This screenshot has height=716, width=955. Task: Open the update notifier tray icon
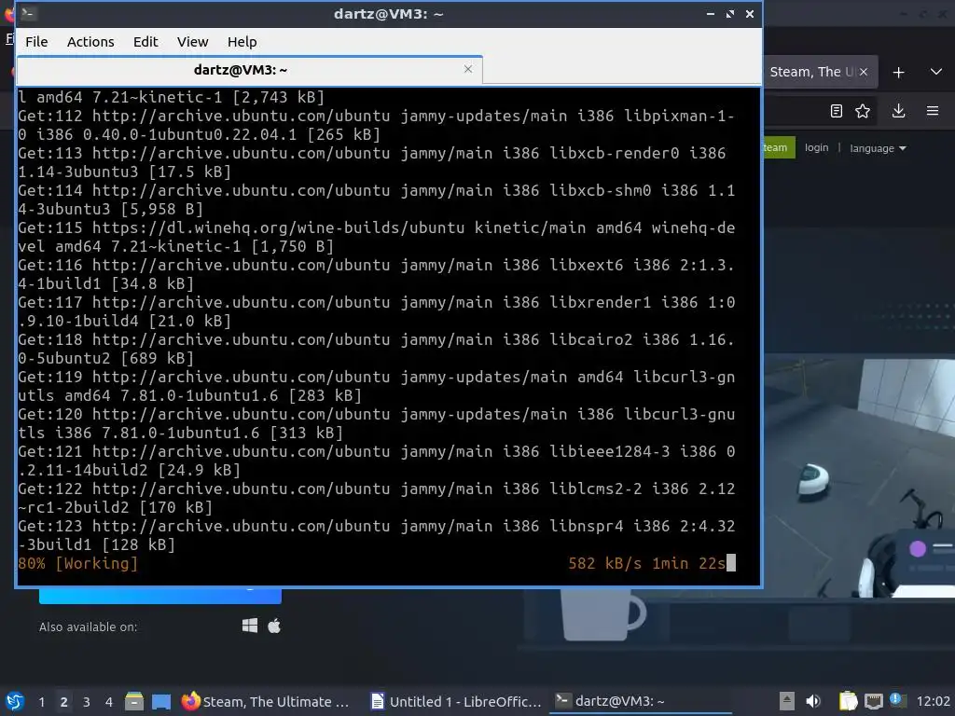pos(897,700)
